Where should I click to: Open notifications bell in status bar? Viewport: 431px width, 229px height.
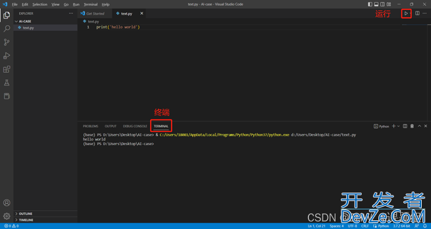click(x=425, y=226)
